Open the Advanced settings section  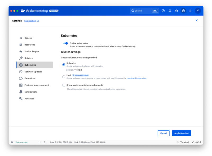(x=35, y=99)
